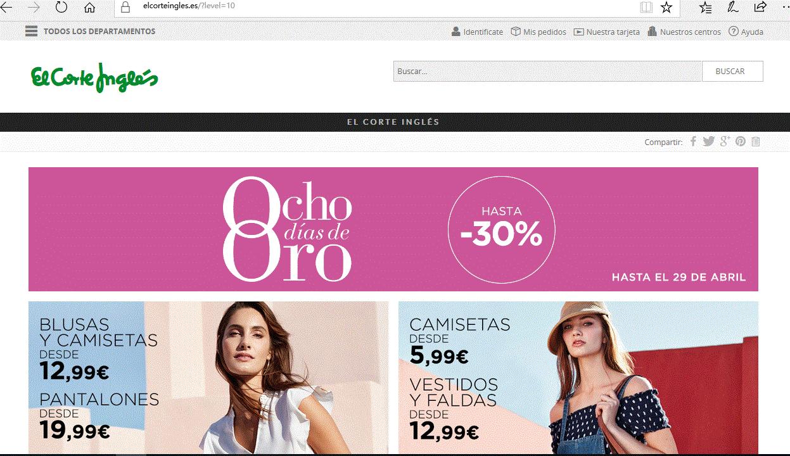
Task: Open the Ocho días de Oro banner
Action: point(393,229)
